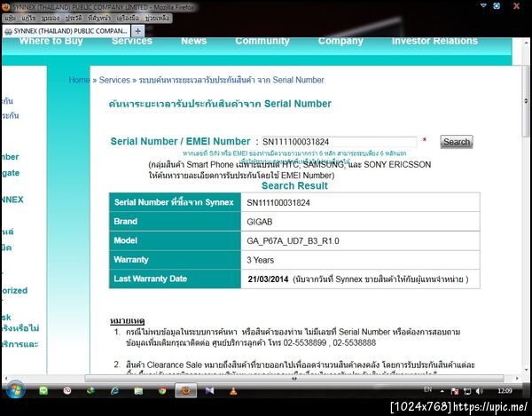
Task: Open the แก้ไข (Edit) menu
Action: 29,18
